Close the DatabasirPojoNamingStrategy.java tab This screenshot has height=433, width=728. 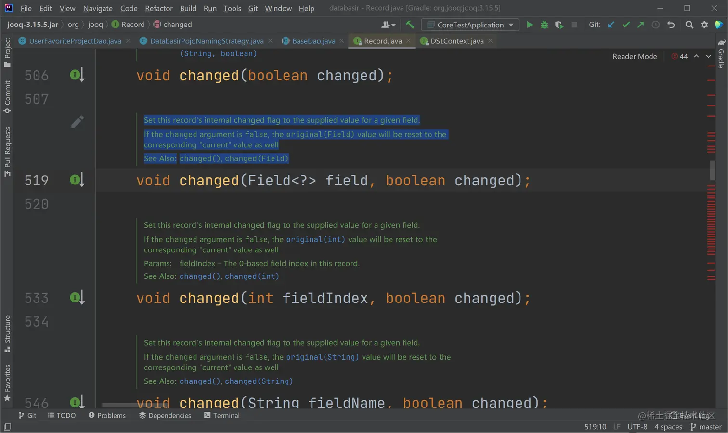click(270, 41)
